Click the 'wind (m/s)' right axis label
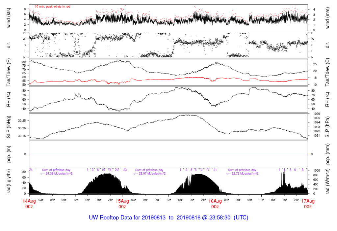 coord(327,18)
